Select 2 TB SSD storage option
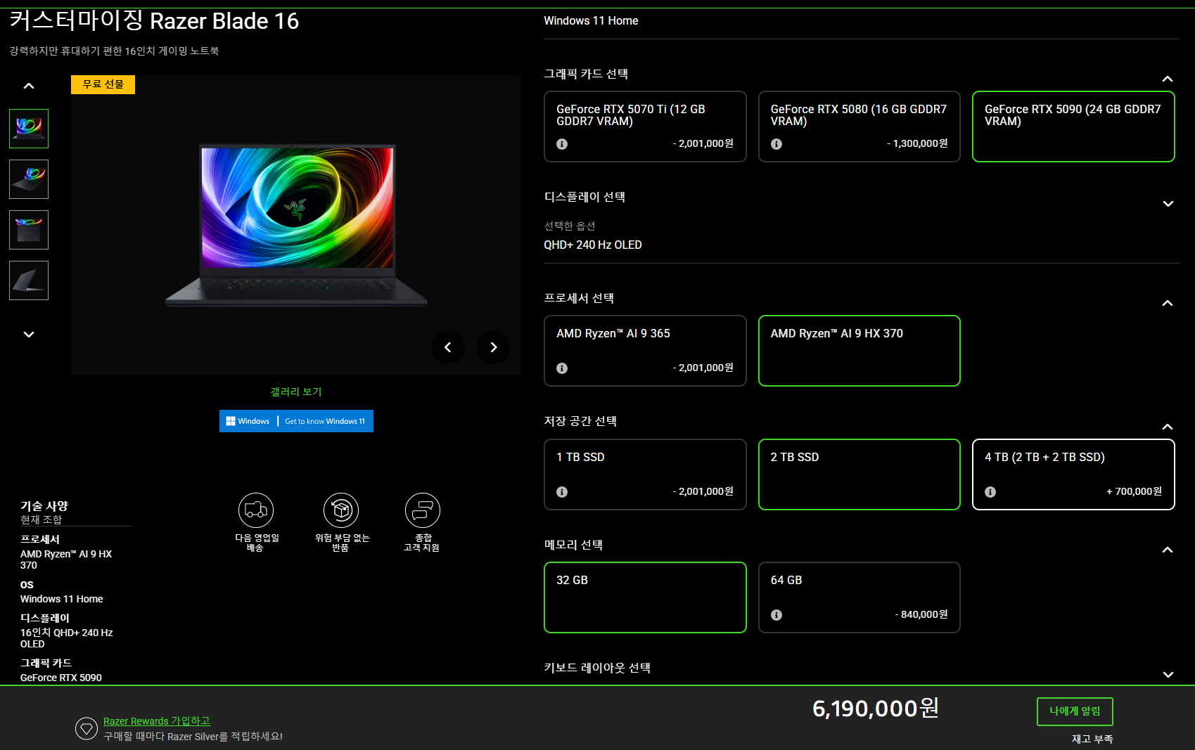Viewport: 1195px width, 750px height. (x=859, y=474)
